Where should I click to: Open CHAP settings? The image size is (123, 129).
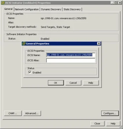point(13,113)
